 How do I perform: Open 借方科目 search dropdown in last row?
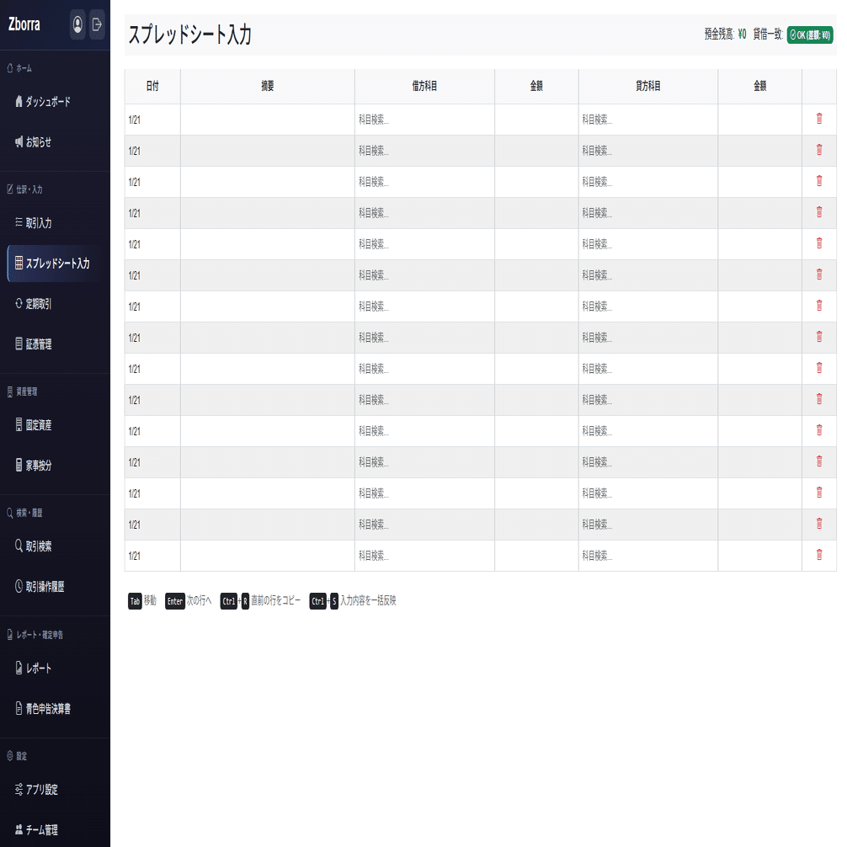coord(424,556)
